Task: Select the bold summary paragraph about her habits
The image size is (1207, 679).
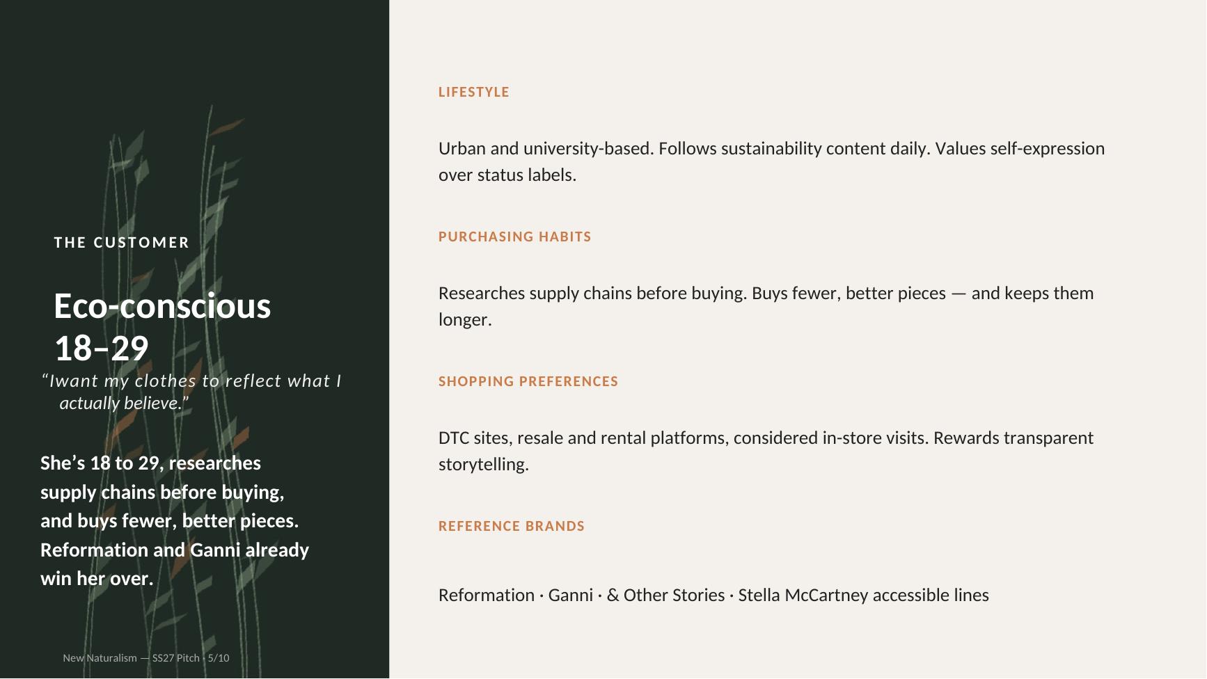Action: (175, 520)
